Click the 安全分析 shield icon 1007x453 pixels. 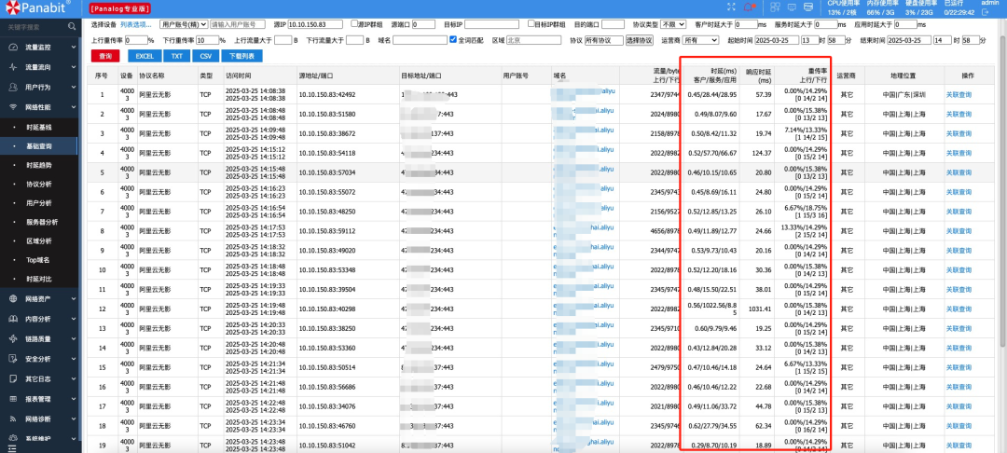13,359
